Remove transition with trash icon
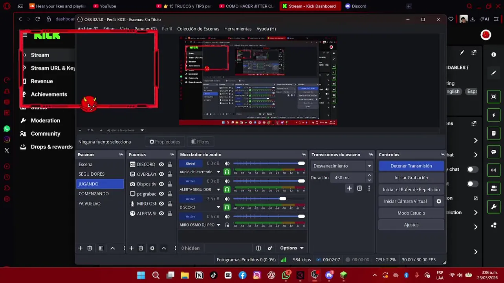 [359, 189]
